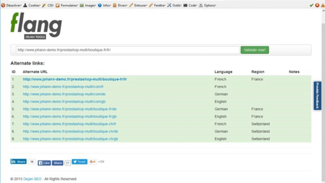The width and height of the screenshot is (325, 183).
Task: Click the red error indicator icon
Action: 317,5
